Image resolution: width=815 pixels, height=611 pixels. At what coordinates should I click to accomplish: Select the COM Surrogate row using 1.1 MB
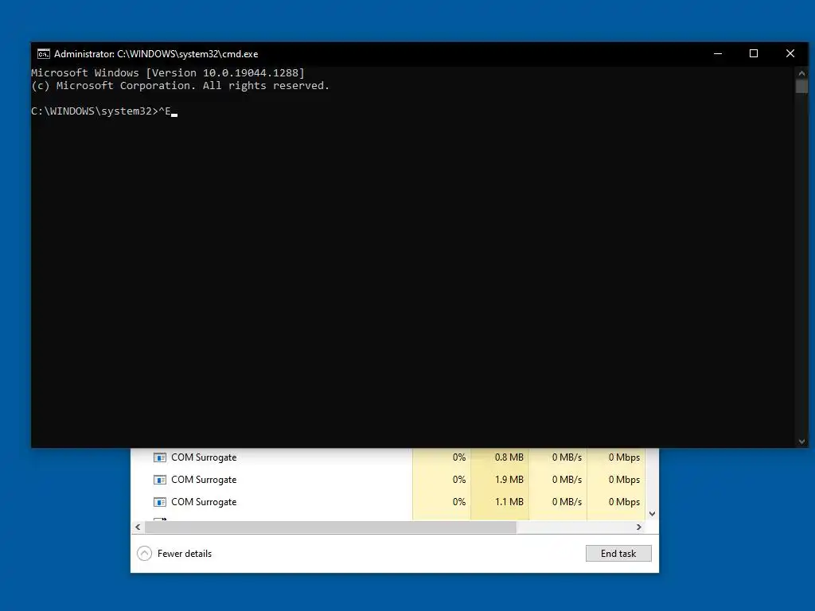tap(388, 502)
